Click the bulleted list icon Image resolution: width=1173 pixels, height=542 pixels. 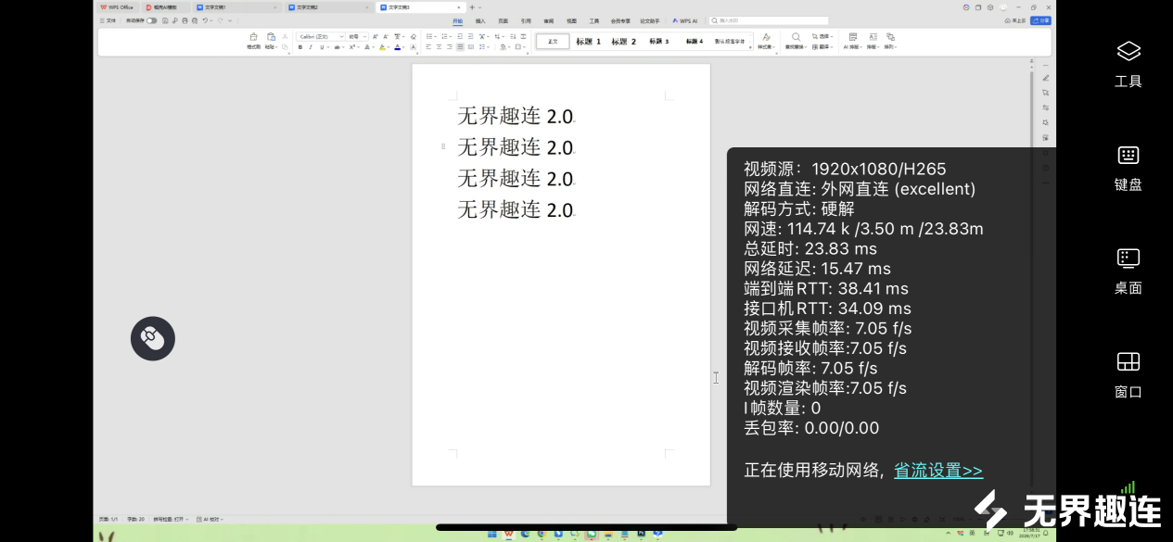[x=429, y=36]
